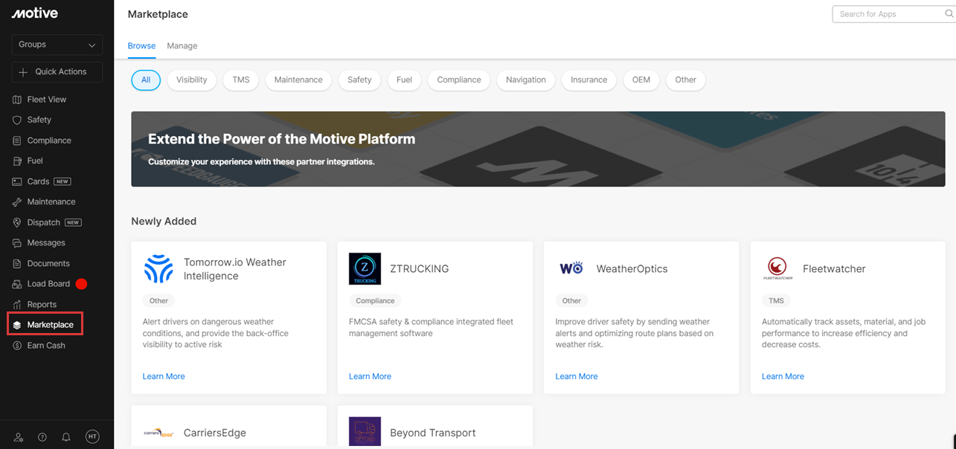
Task: Click the Load Board truck icon
Action: tap(17, 284)
